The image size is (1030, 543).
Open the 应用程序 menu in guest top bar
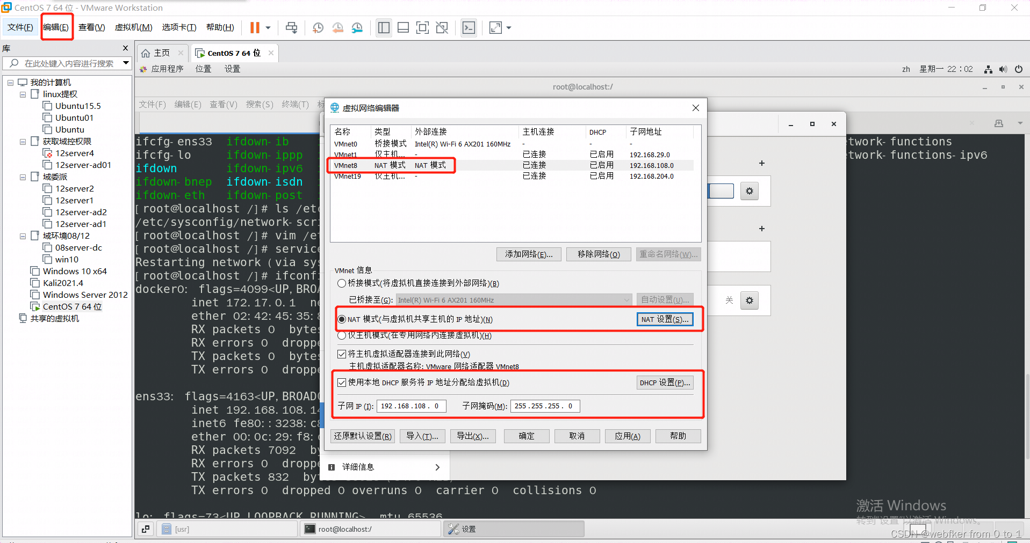point(167,69)
